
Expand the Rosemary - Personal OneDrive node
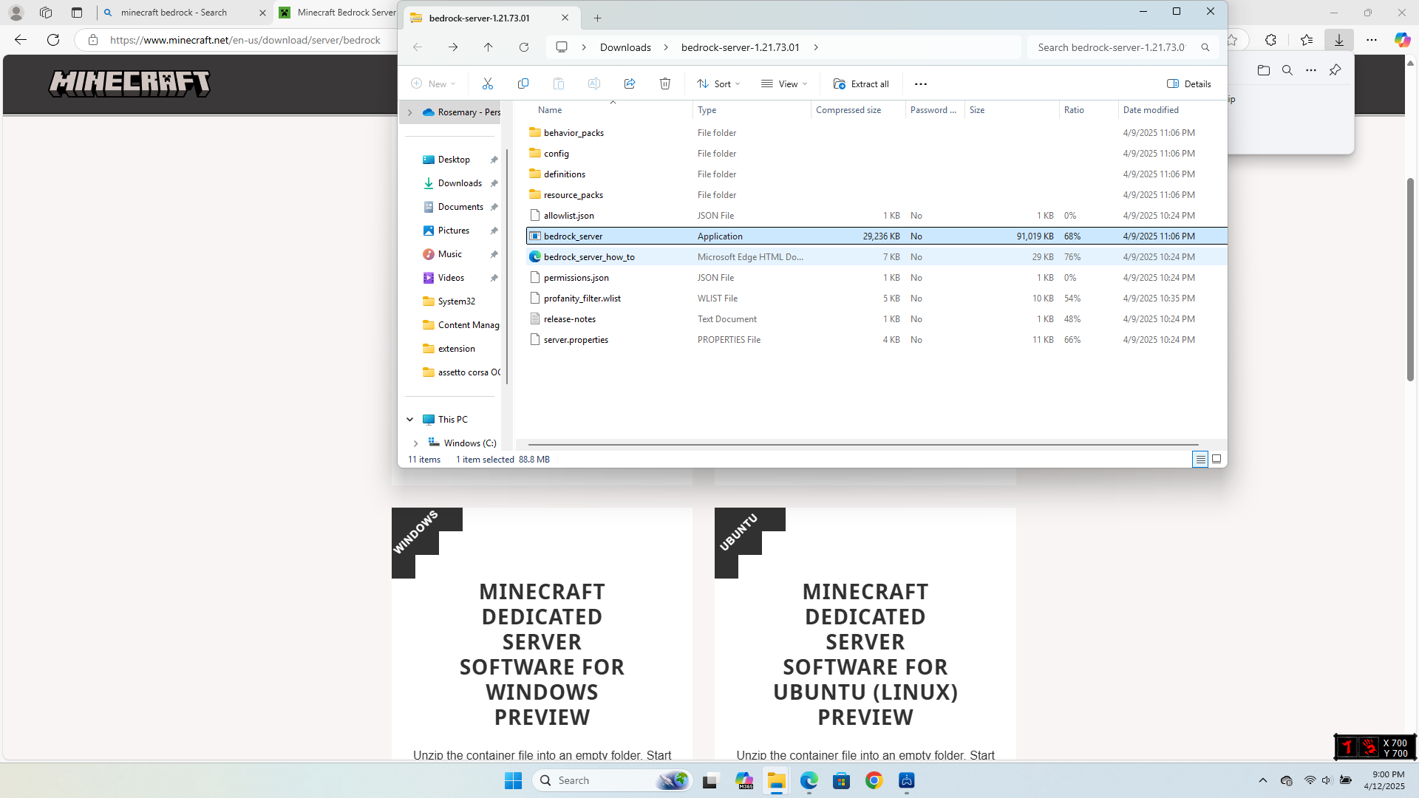pos(410,112)
